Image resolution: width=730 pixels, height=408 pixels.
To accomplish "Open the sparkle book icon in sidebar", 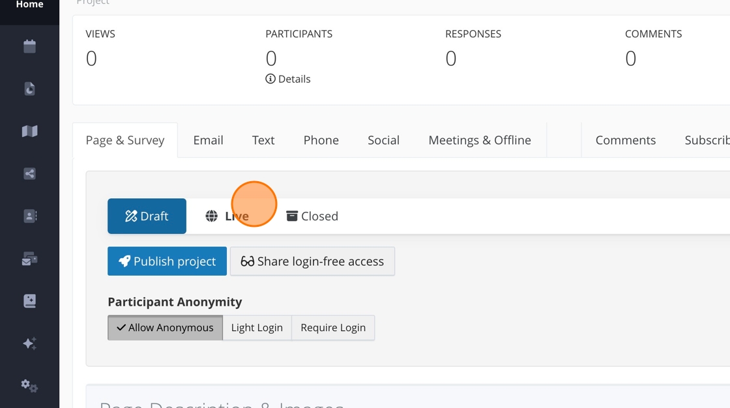I will tap(29, 301).
